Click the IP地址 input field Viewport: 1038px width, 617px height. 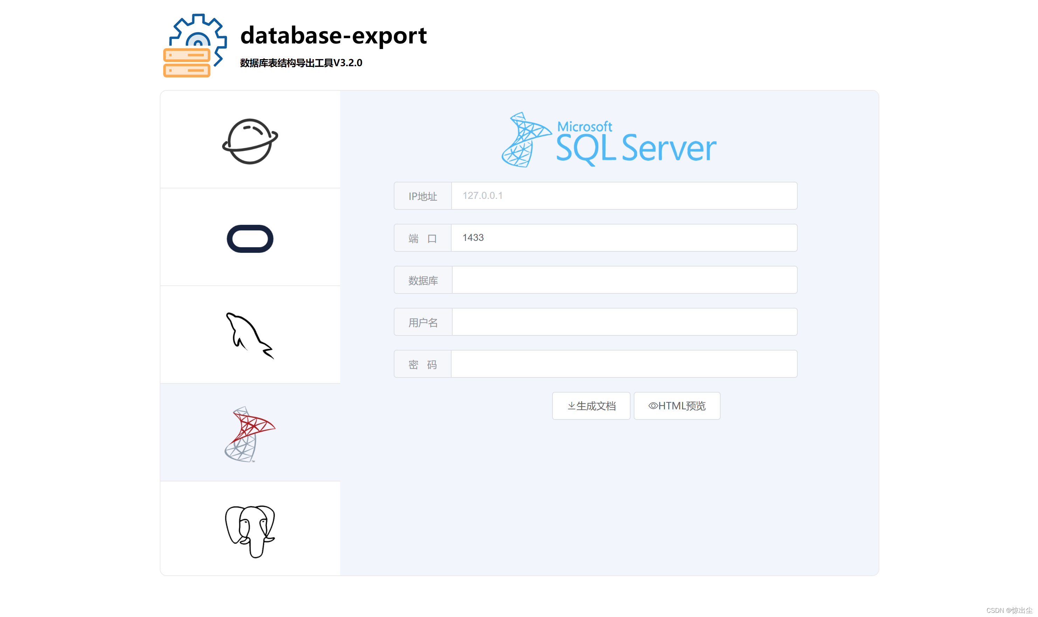[624, 196]
